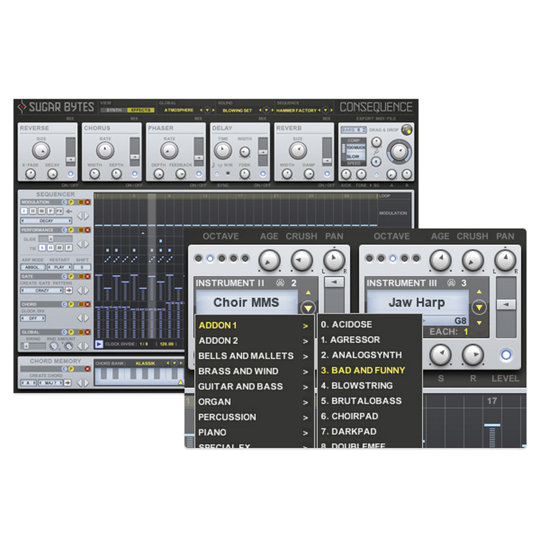
Task: Toggle the Reverse effect on/off button
Action: point(70,174)
